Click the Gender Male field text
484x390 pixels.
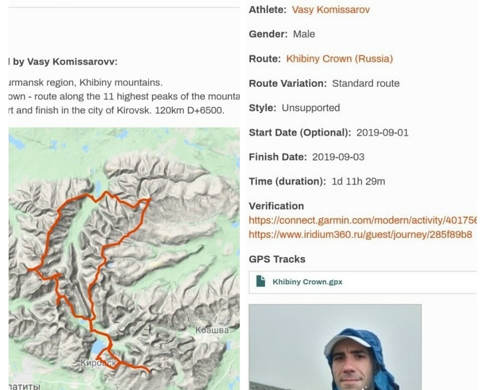point(303,34)
